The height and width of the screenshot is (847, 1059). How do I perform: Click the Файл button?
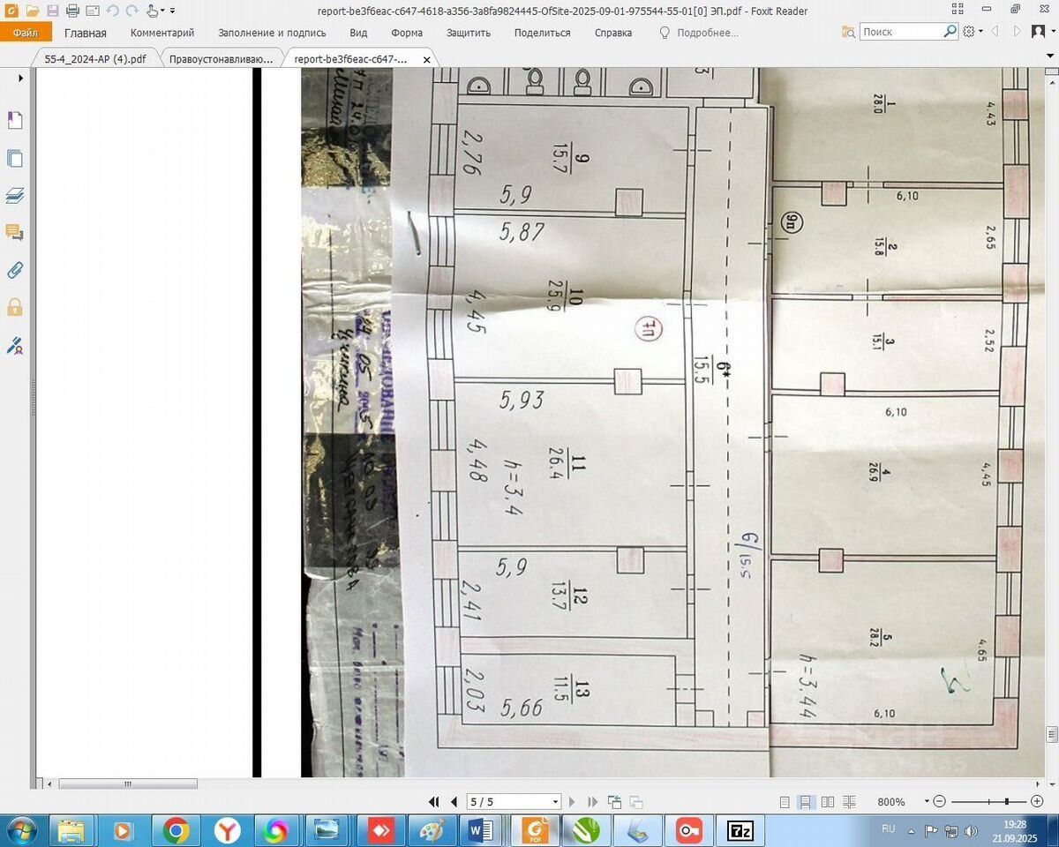tap(26, 33)
